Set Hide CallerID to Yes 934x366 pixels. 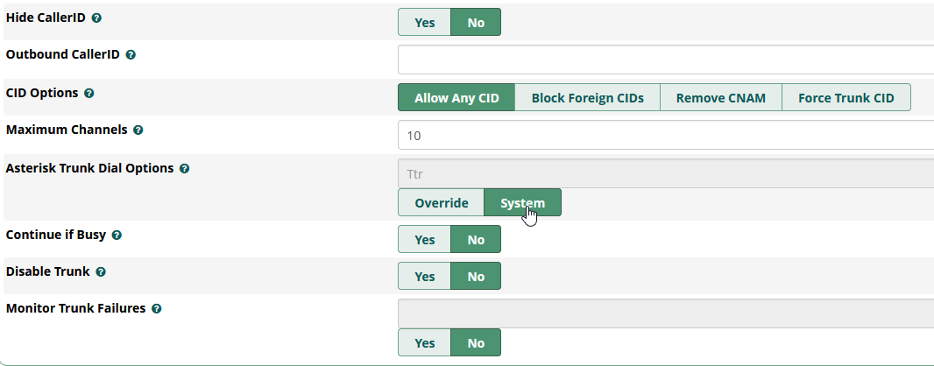coord(425,23)
